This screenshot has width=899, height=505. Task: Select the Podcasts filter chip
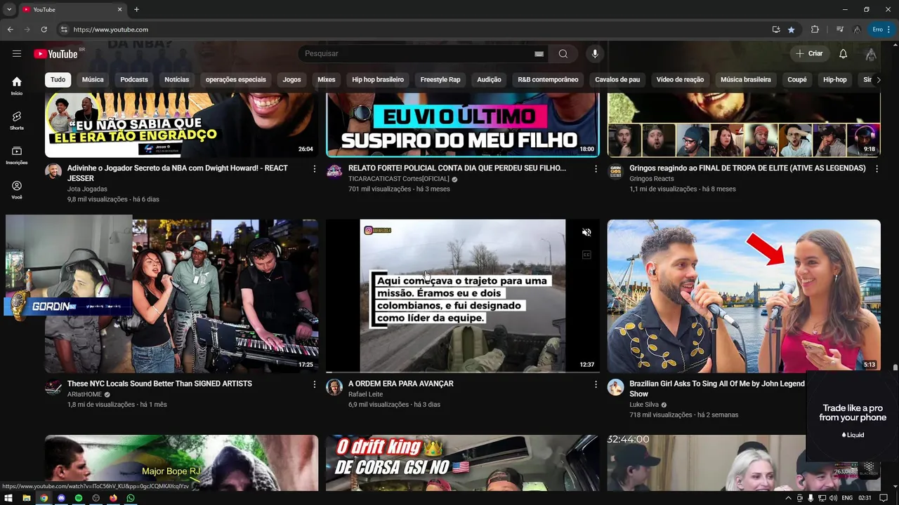(134, 80)
